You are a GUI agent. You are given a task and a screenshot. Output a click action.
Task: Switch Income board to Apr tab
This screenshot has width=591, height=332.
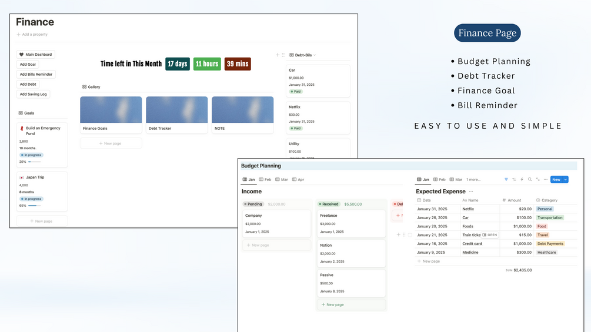tap(298, 180)
